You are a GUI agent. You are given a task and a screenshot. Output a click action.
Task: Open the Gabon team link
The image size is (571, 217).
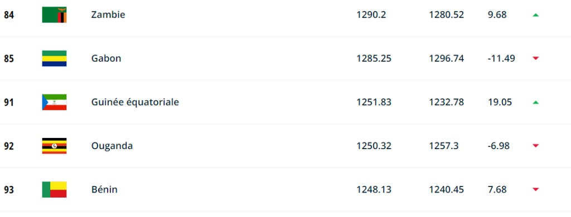pos(106,58)
